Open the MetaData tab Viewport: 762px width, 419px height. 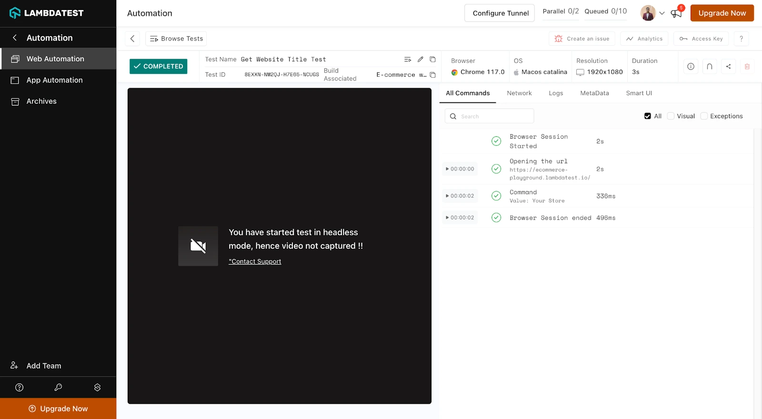click(x=594, y=93)
